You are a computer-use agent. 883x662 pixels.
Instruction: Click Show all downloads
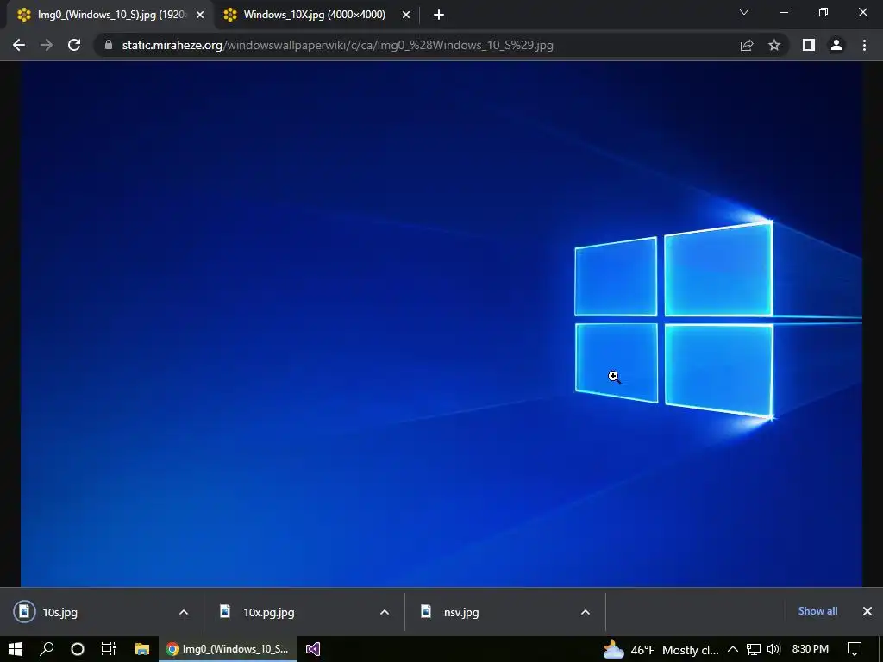[x=817, y=611]
